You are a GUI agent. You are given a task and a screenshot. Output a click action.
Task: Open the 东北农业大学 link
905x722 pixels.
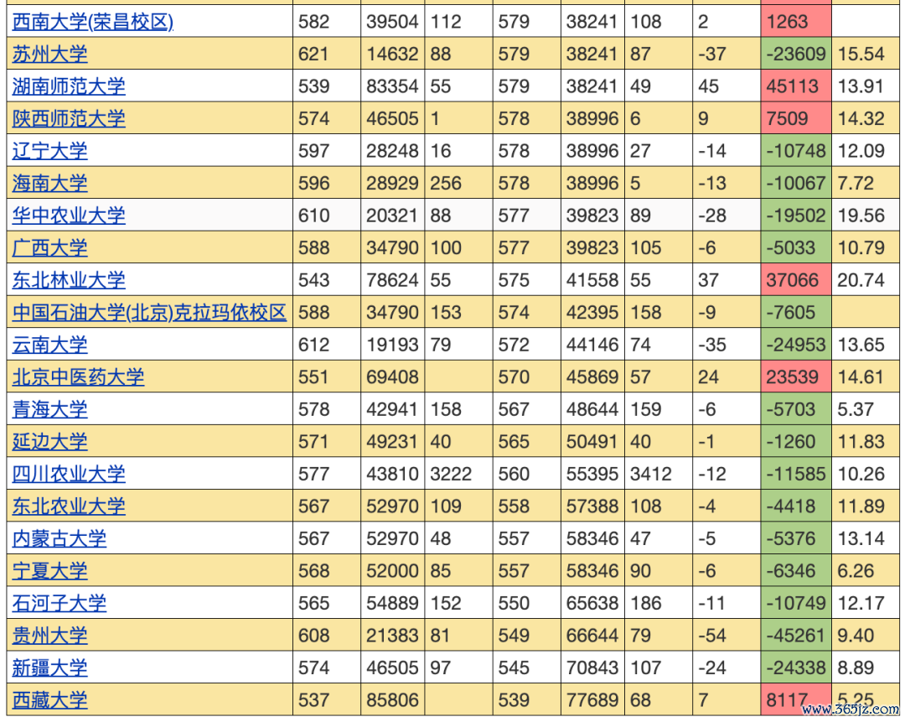(x=69, y=507)
